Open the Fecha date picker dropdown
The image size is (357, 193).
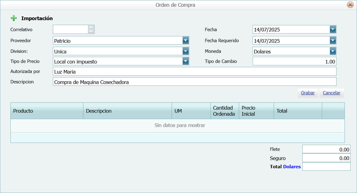click(333, 29)
